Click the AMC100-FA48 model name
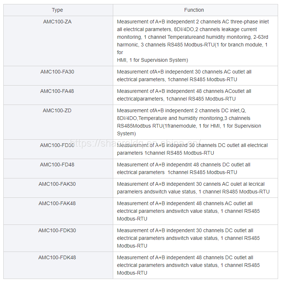The width and height of the screenshot is (281, 283). click(57, 91)
